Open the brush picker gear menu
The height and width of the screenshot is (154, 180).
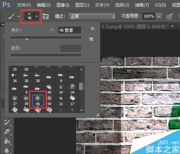click(x=93, y=28)
